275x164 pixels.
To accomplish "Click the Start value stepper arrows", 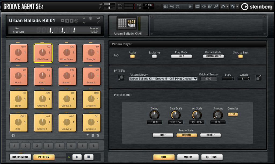I will point(233,79).
